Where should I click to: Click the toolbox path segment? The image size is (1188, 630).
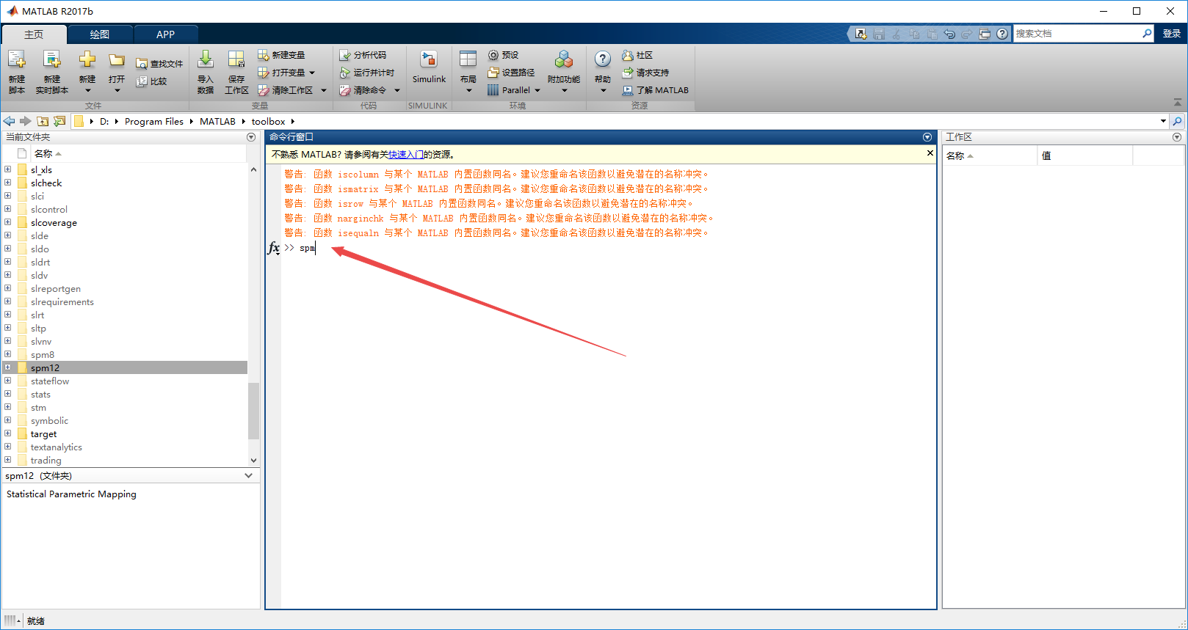(268, 122)
